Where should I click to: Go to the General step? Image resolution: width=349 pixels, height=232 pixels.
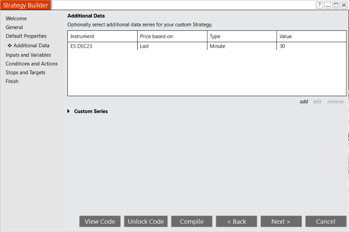(14, 27)
